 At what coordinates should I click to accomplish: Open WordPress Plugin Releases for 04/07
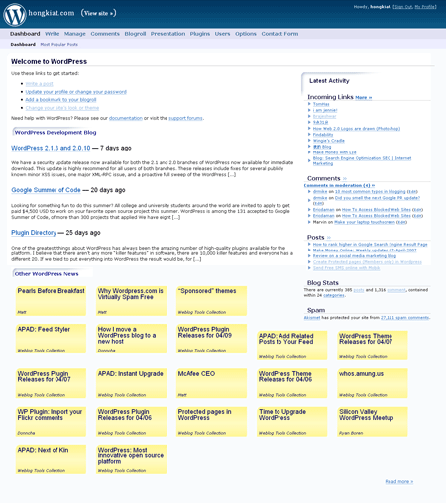(51, 383)
